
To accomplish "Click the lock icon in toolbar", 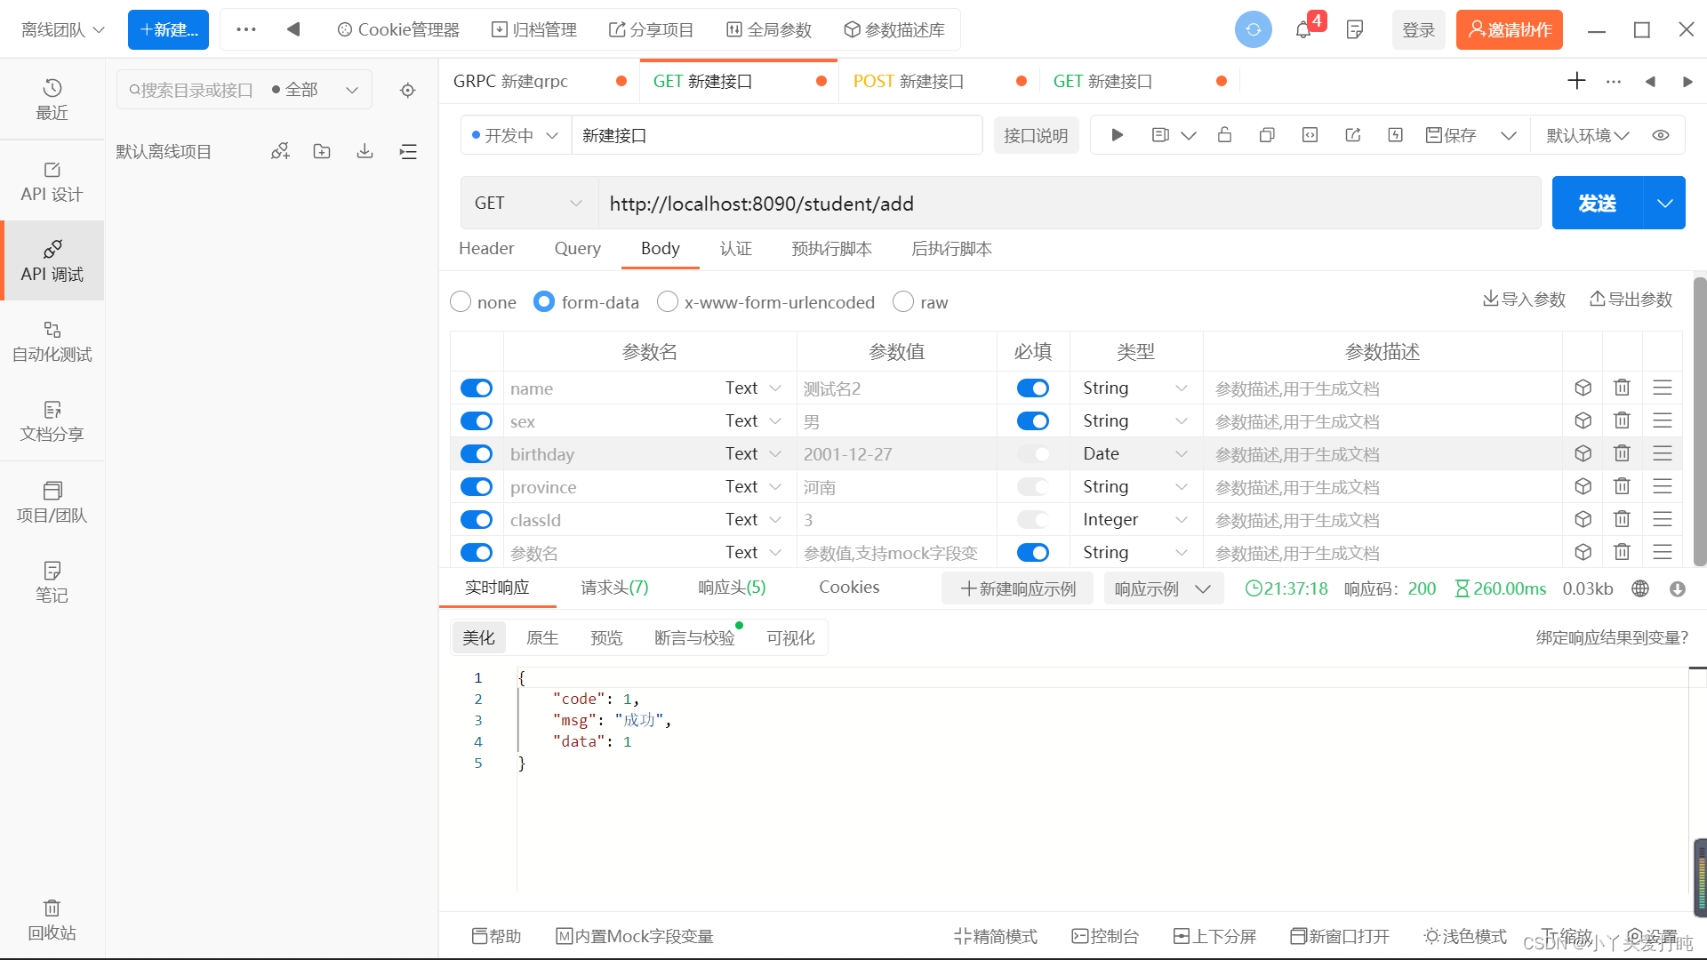I will click(x=1224, y=136).
